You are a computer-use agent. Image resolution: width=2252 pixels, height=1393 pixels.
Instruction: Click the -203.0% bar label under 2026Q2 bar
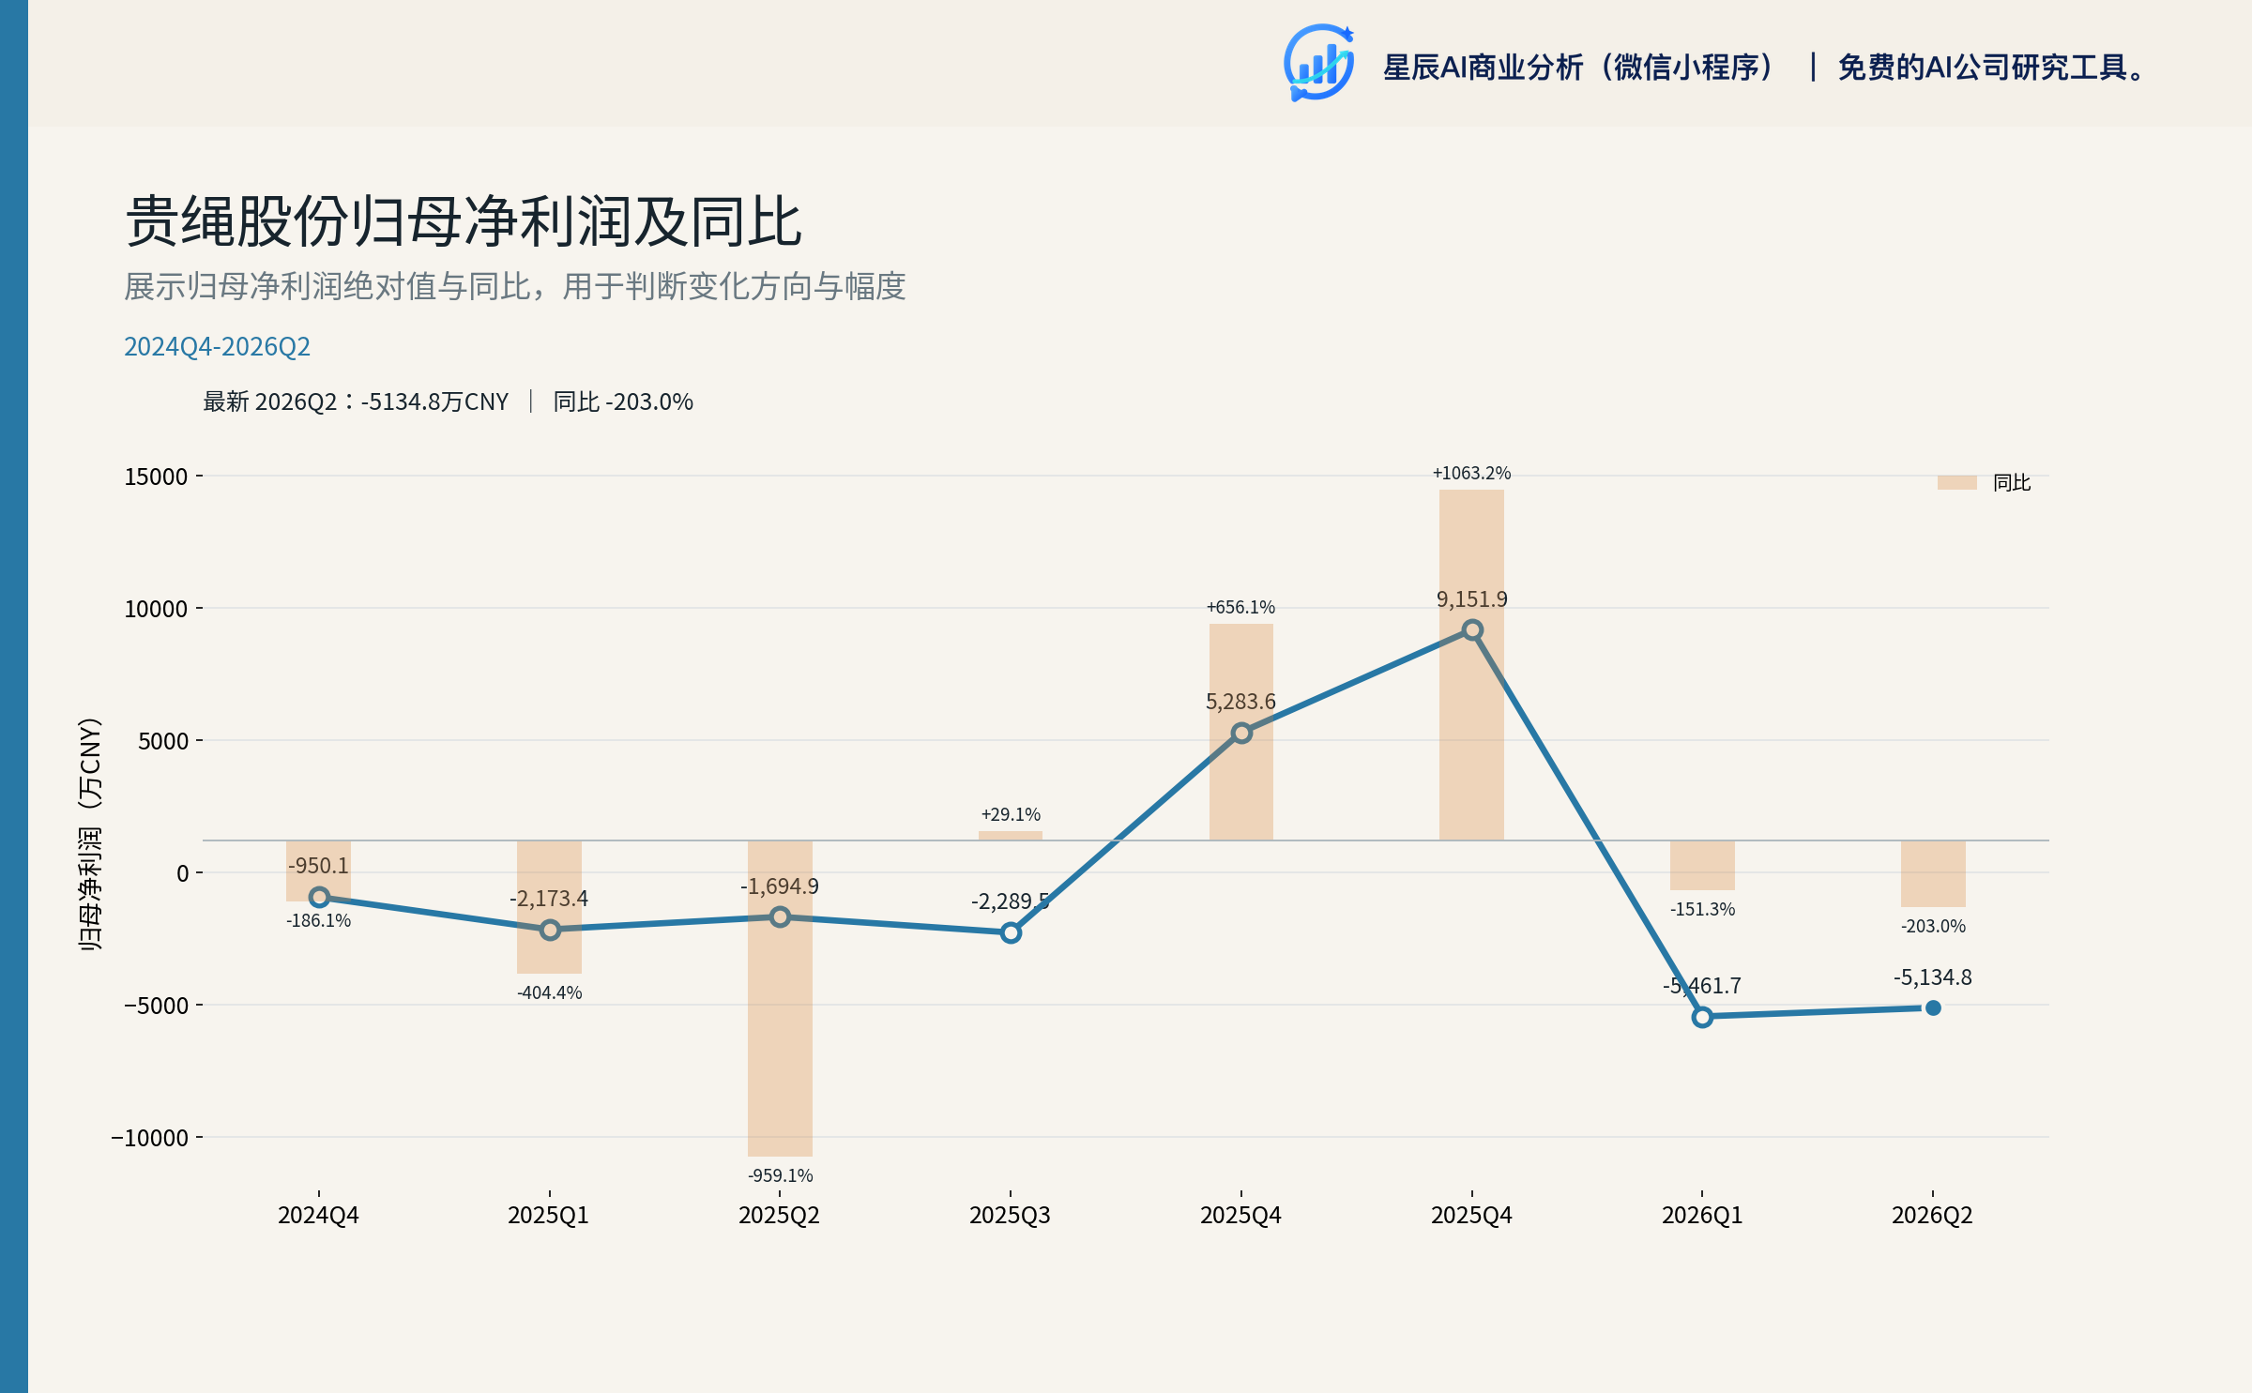pos(1933,926)
